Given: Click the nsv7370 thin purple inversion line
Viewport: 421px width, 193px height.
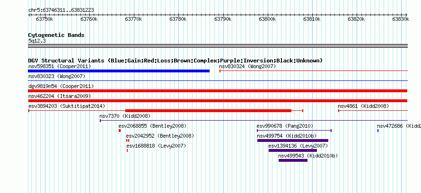Looking at the screenshot, I should [254, 121].
